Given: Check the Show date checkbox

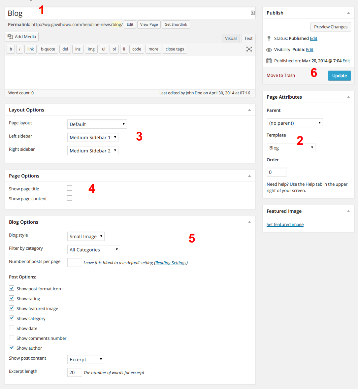Looking at the screenshot, I should click(12, 328).
